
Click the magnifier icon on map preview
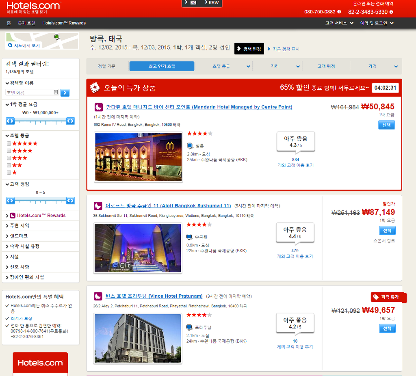point(10,45)
